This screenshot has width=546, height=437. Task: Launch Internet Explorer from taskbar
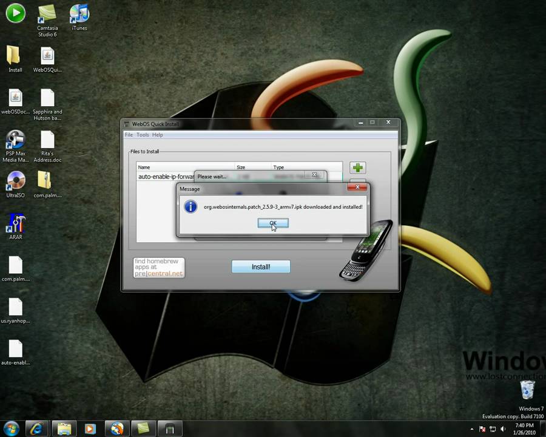[x=36, y=429]
